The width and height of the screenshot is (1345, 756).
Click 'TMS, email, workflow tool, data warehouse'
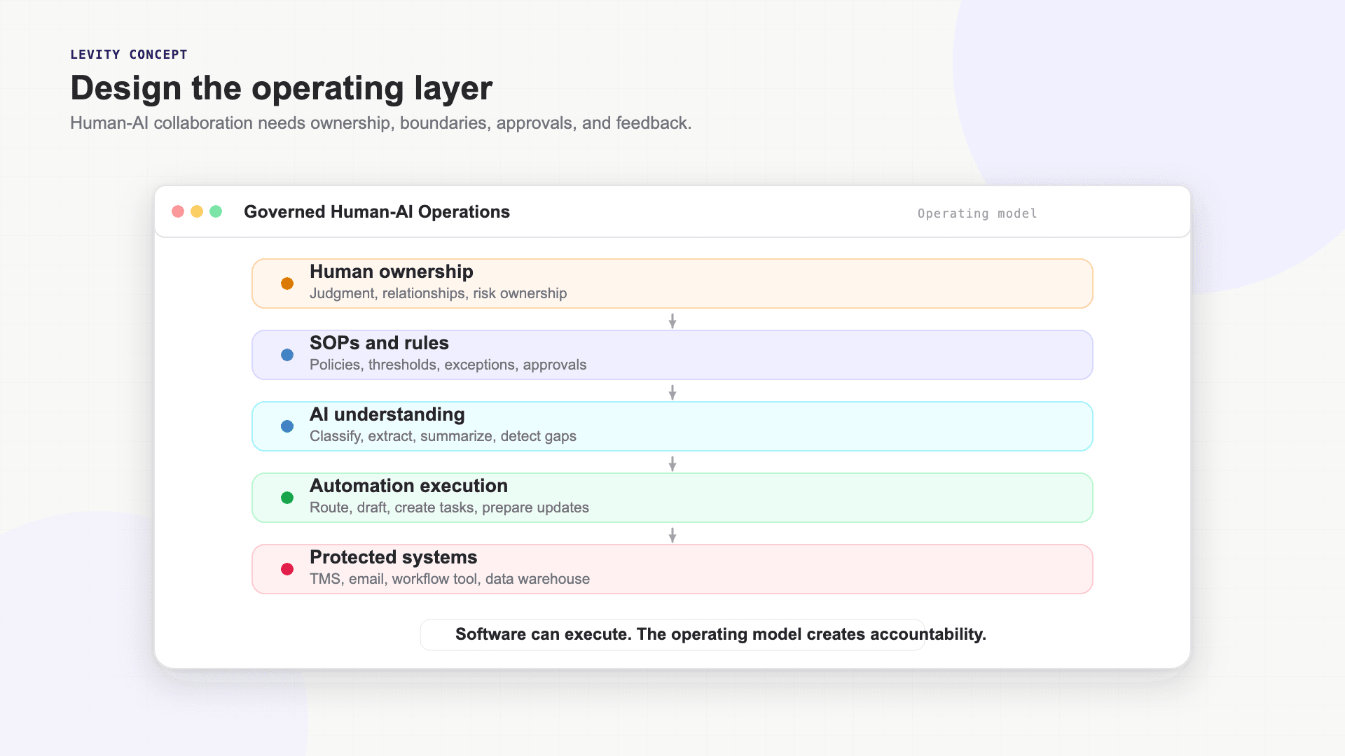point(450,579)
